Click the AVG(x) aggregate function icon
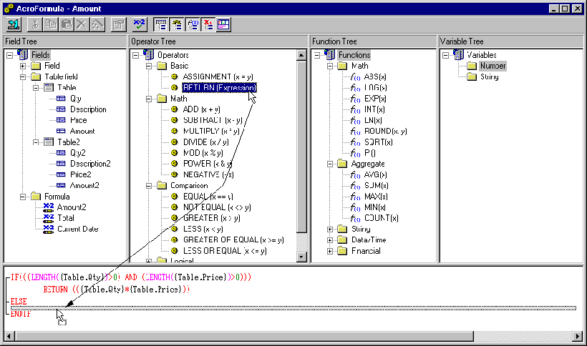This screenshot has height=346, width=587. [355, 174]
